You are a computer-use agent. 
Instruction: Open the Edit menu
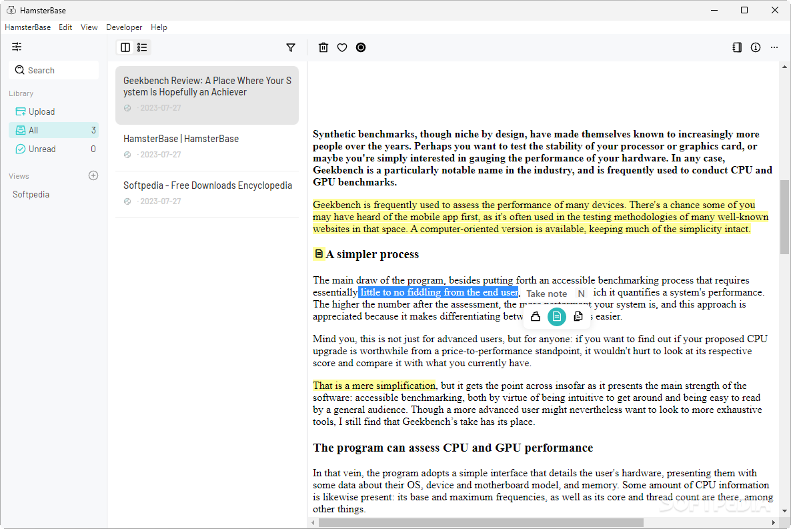(x=65, y=27)
